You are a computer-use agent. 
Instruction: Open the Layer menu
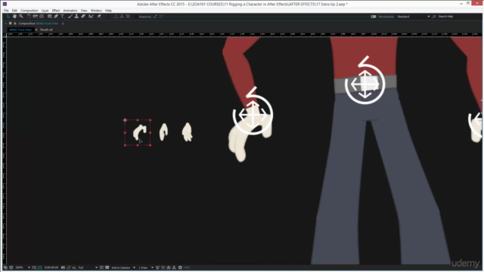pos(45,11)
